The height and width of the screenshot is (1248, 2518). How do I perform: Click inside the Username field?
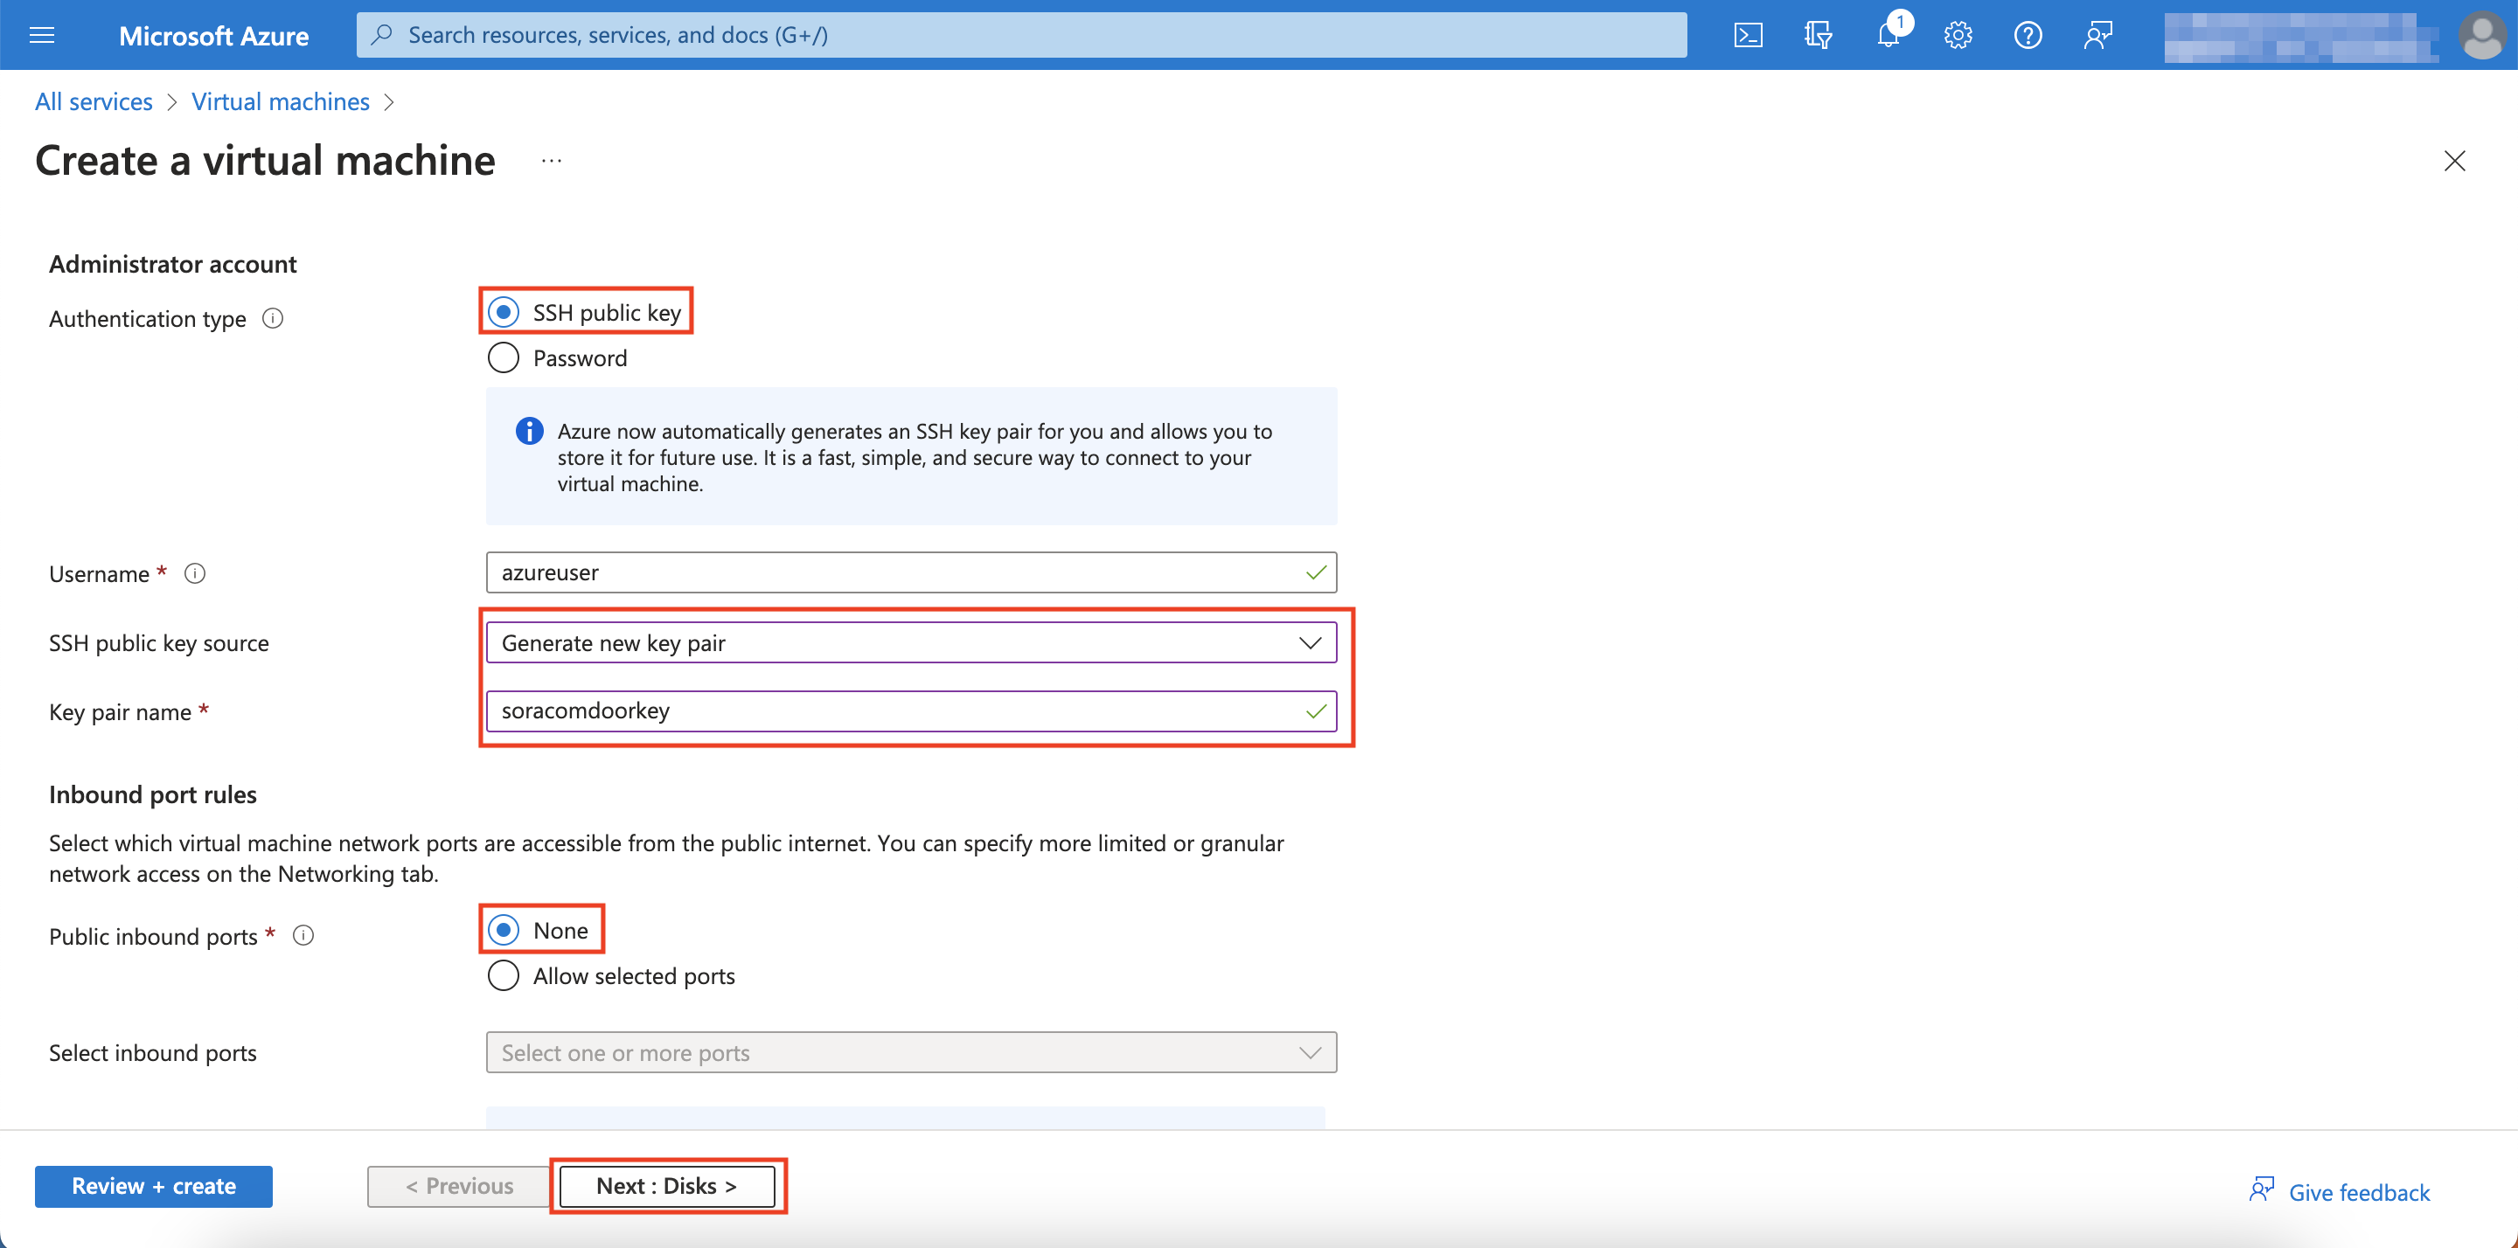[910, 572]
